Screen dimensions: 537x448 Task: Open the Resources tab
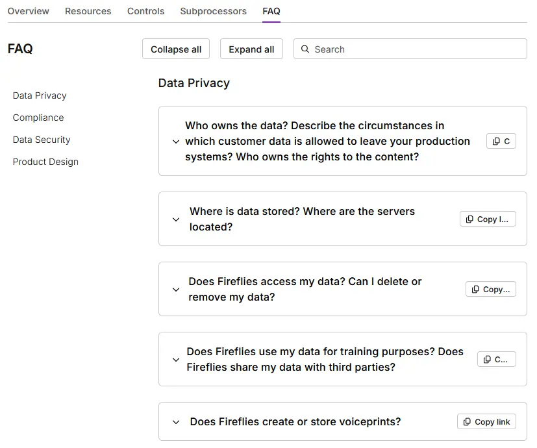click(88, 11)
